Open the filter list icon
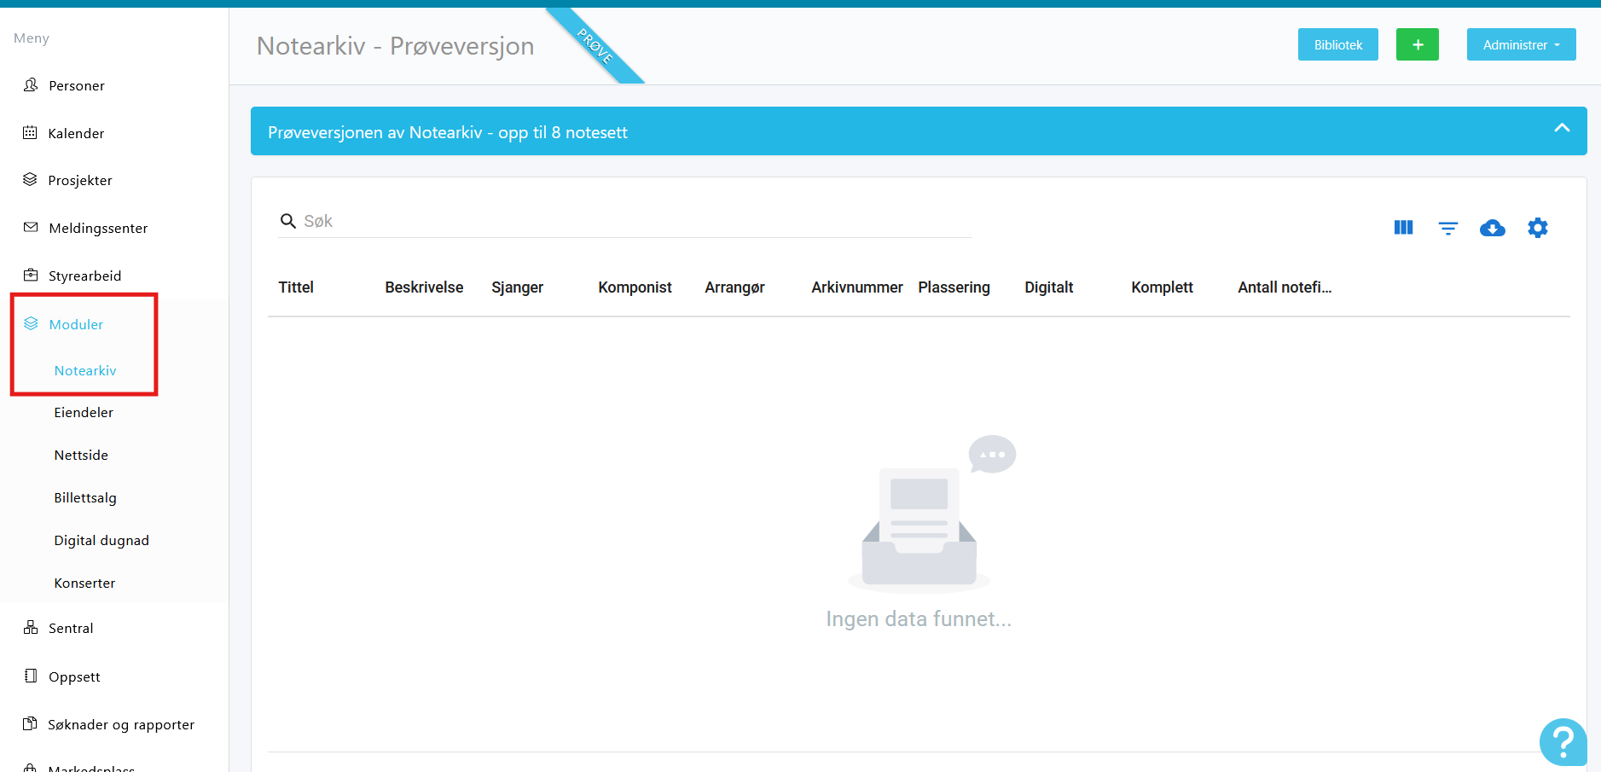The height and width of the screenshot is (772, 1601). [x=1447, y=228]
